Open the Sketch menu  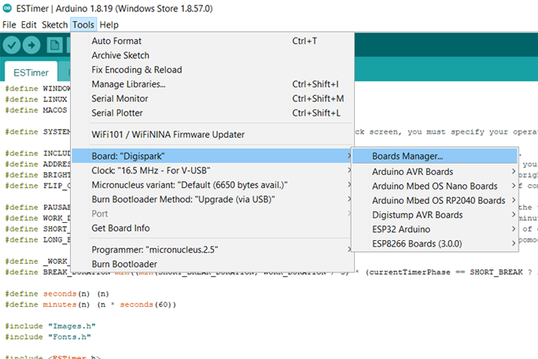(x=54, y=25)
